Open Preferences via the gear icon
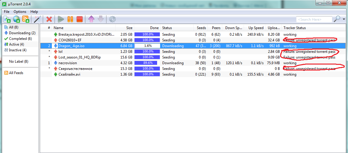This screenshot has width=348, height=153. click(112, 19)
